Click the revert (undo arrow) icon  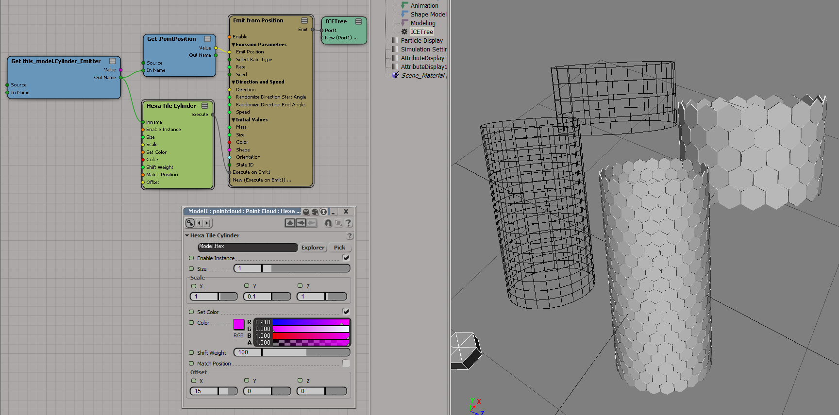(328, 223)
